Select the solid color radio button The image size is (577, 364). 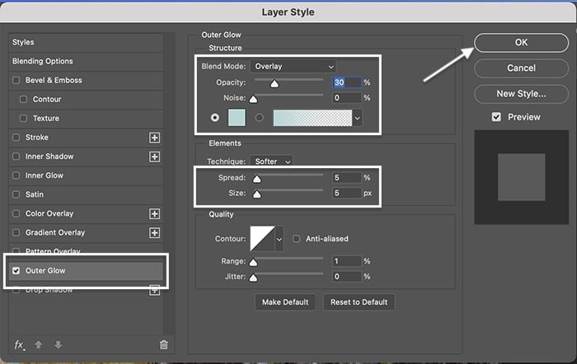click(x=215, y=118)
